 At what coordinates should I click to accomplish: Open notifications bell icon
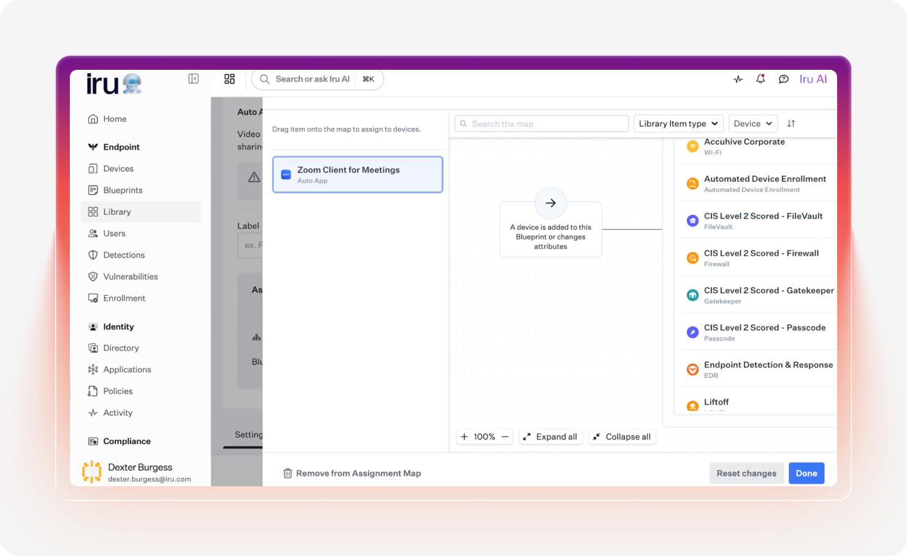[761, 79]
